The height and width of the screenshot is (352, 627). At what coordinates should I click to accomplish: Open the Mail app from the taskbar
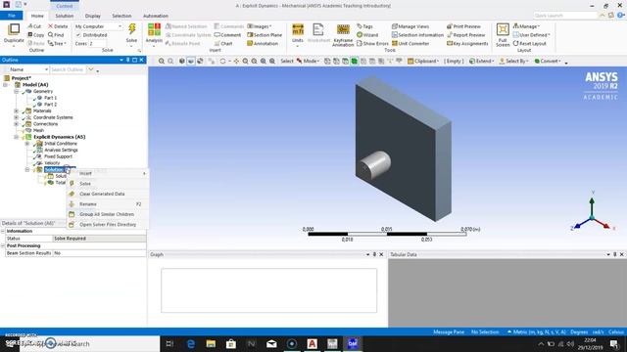pos(271,343)
